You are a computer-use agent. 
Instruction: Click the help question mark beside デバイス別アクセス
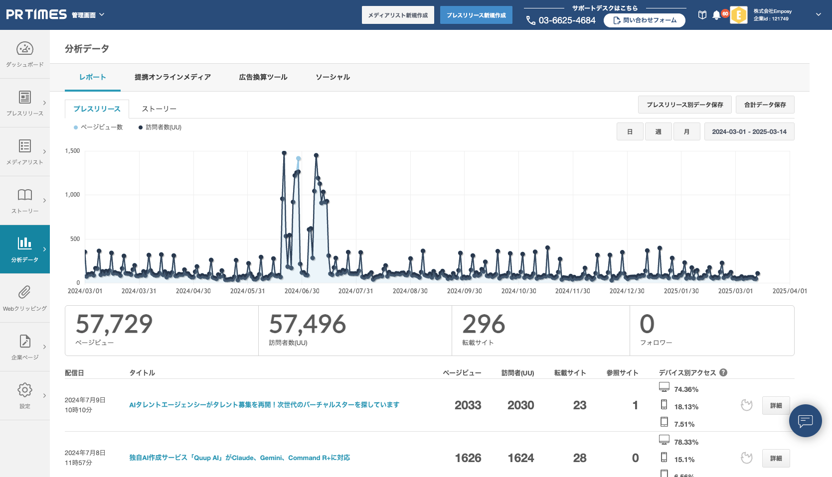coord(723,372)
